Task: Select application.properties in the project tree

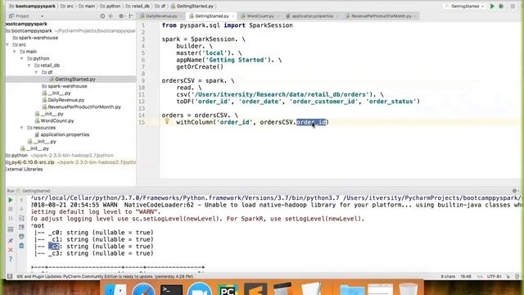Action: point(65,134)
